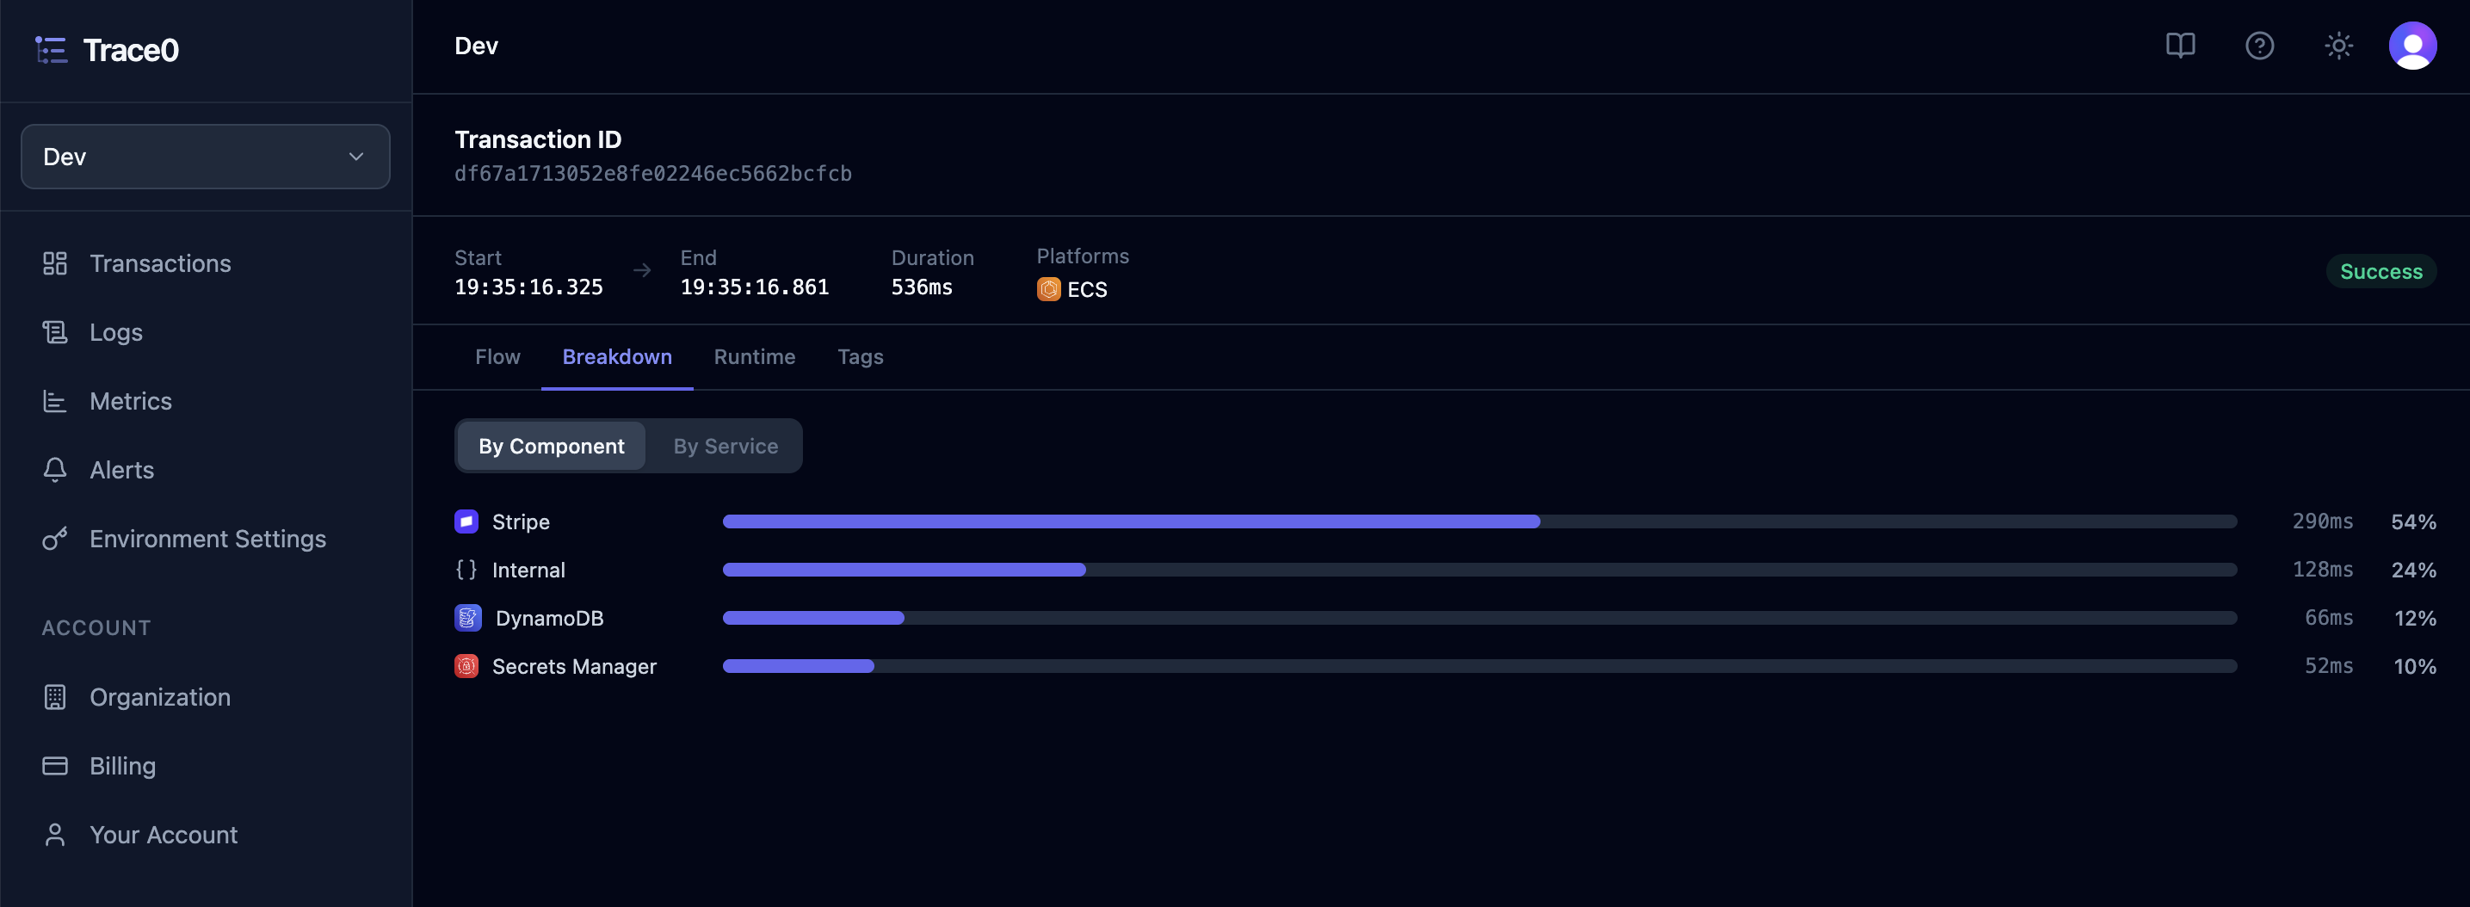Click the 66ms DynamoDB duration
This screenshot has height=907, width=2470.
click(x=2328, y=619)
